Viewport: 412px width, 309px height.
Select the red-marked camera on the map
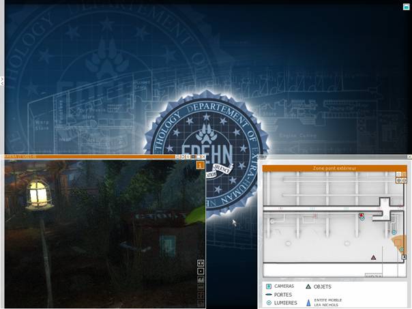[x=362, y=216]
